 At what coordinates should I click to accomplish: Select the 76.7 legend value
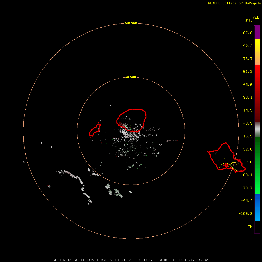(248, 59)
